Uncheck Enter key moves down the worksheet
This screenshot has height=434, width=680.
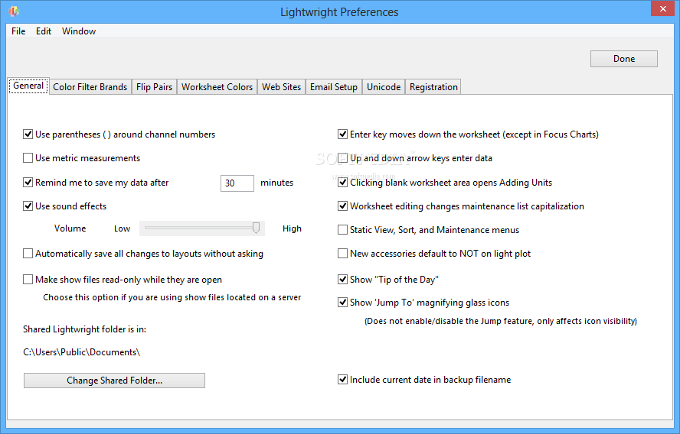342,134
